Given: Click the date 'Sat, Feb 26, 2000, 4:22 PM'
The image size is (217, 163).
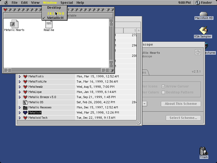Looking at the screenshot, I should [96, 102].
